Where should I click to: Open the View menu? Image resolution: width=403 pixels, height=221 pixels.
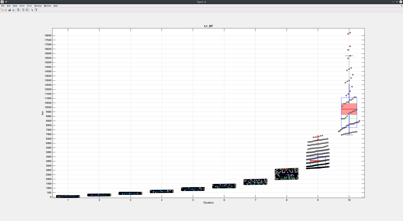[15, 6]
